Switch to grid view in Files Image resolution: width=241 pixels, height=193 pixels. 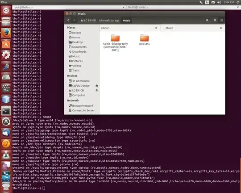[x=221, y=20]
